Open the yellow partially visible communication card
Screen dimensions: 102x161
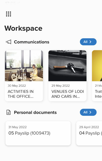pos(97,76)
